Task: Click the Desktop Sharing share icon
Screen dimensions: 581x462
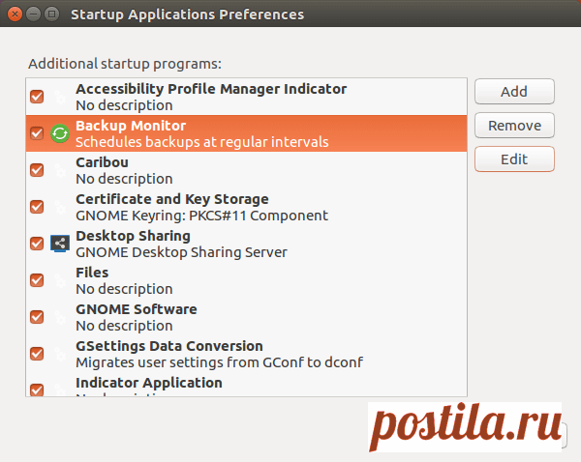Action: (x=60, y=244)
